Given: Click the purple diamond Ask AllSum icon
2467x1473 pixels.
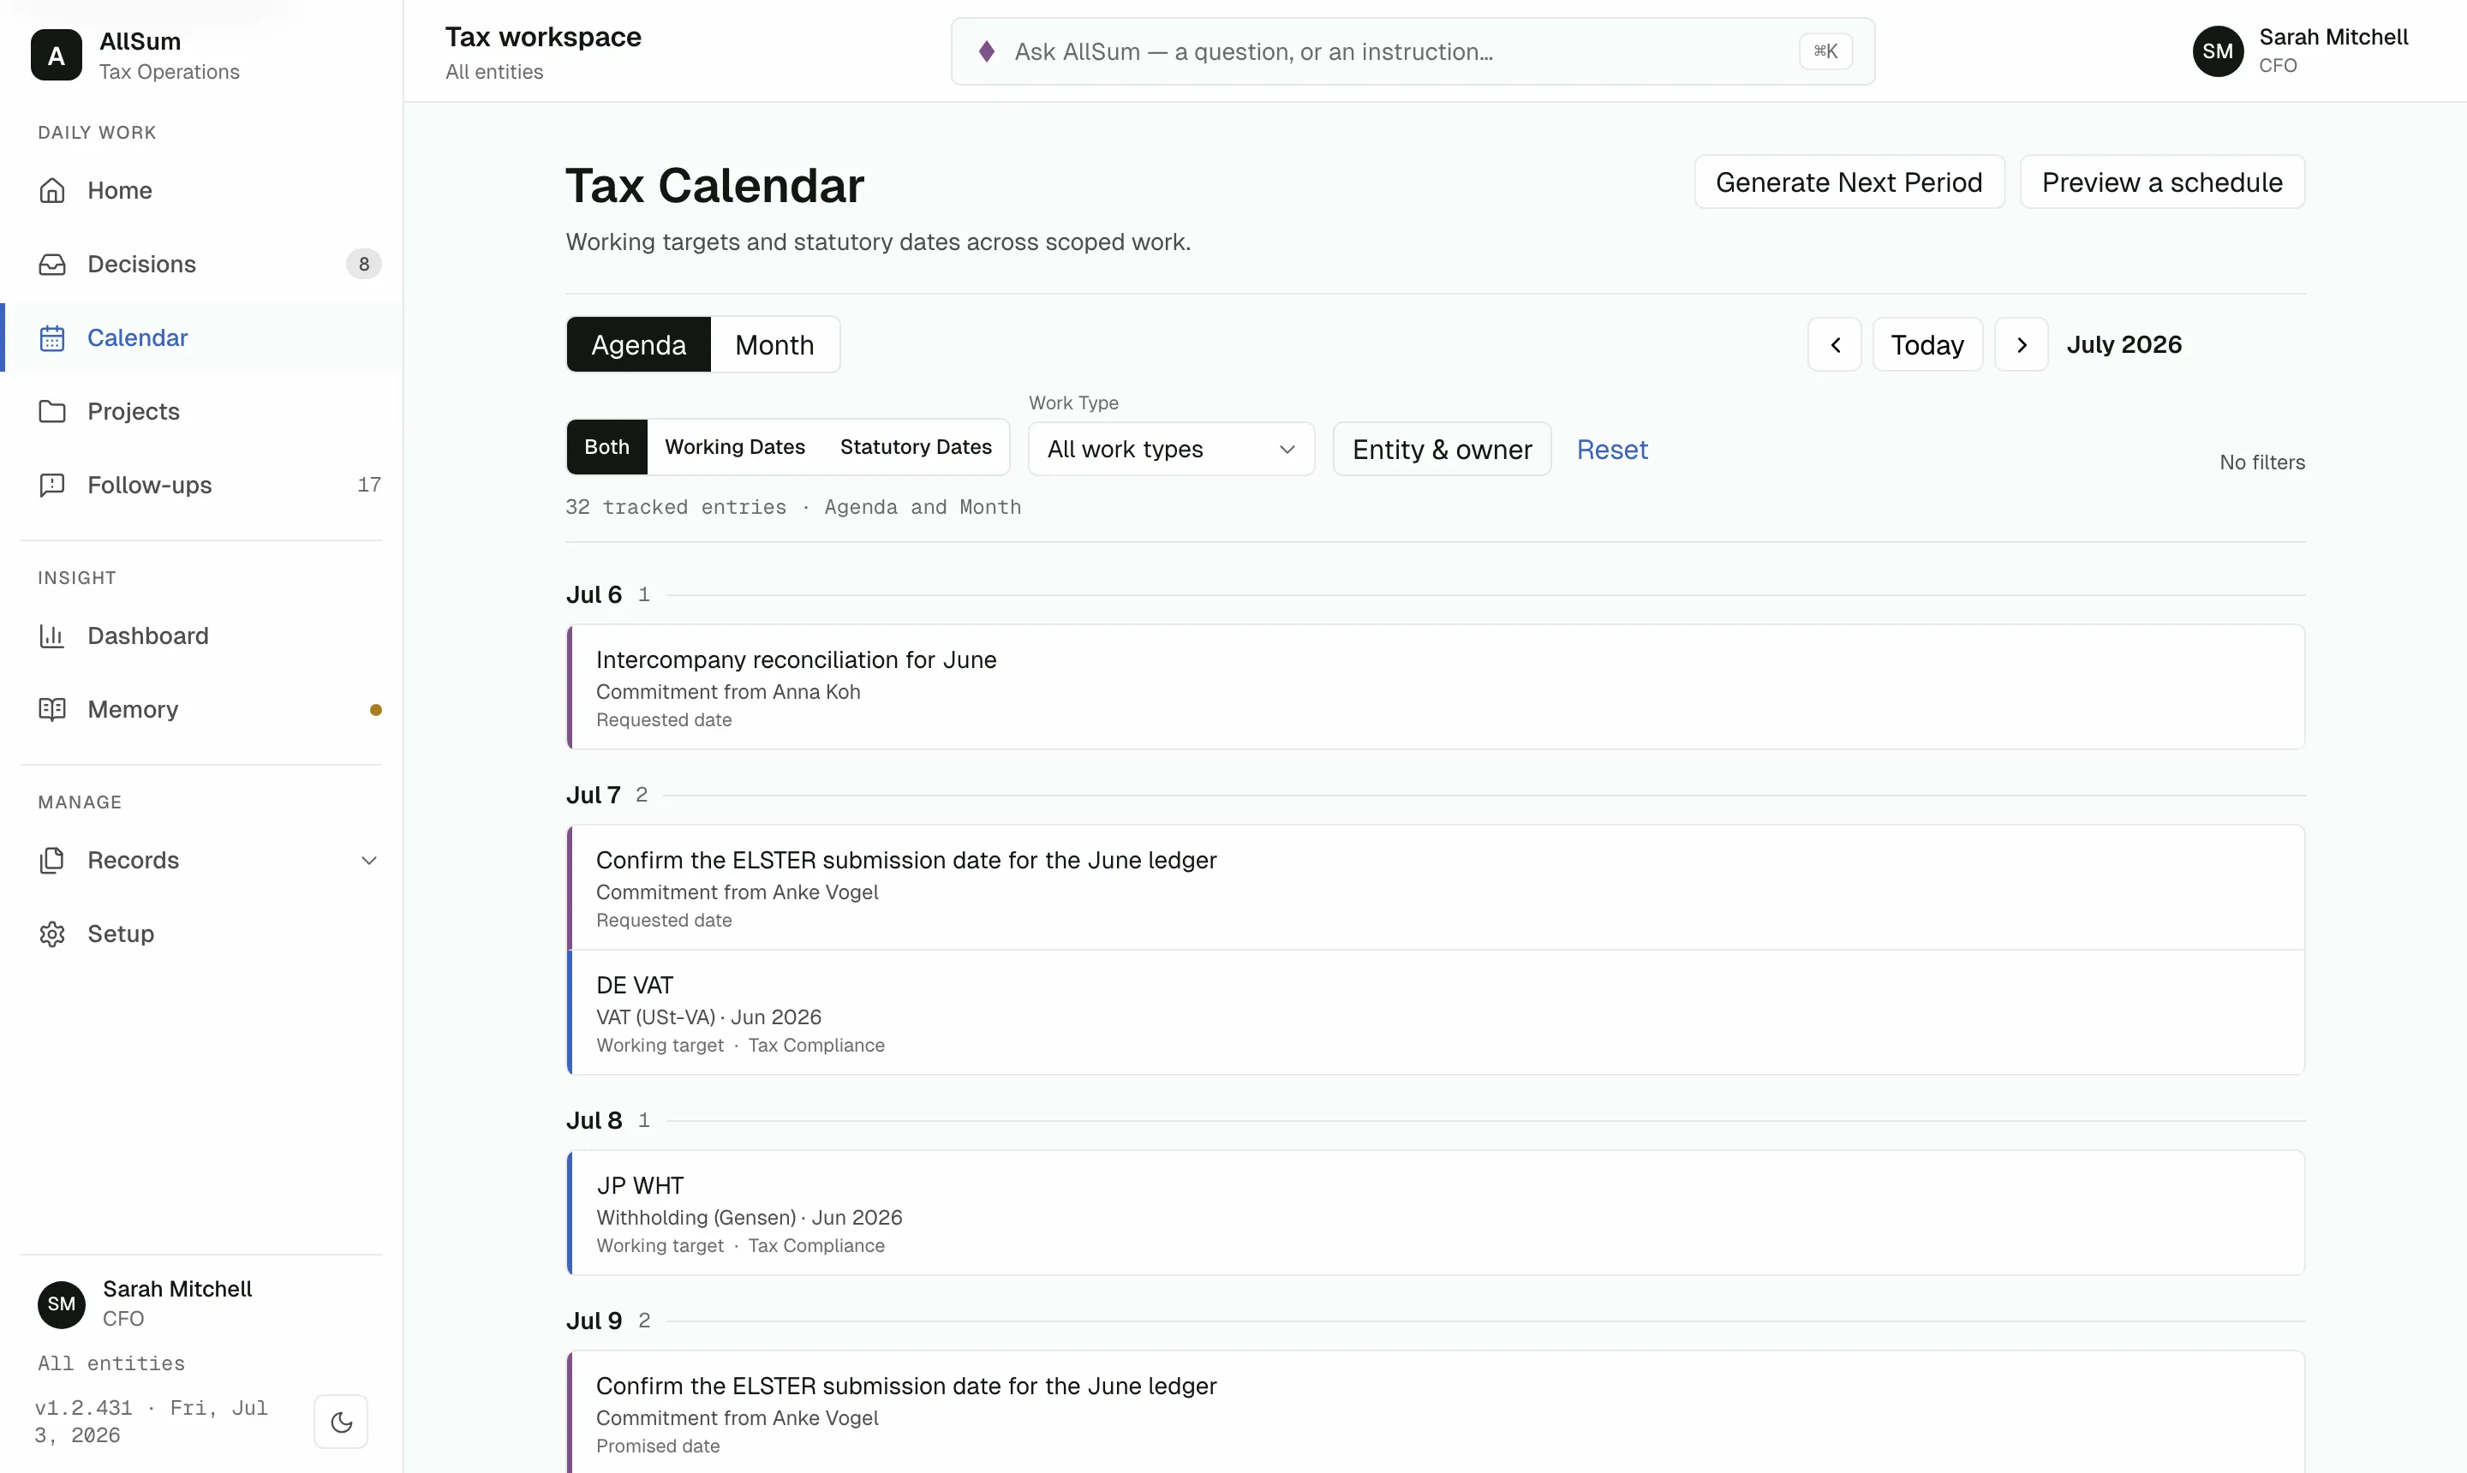Looking at the screenshot, I should pos(986,51).
